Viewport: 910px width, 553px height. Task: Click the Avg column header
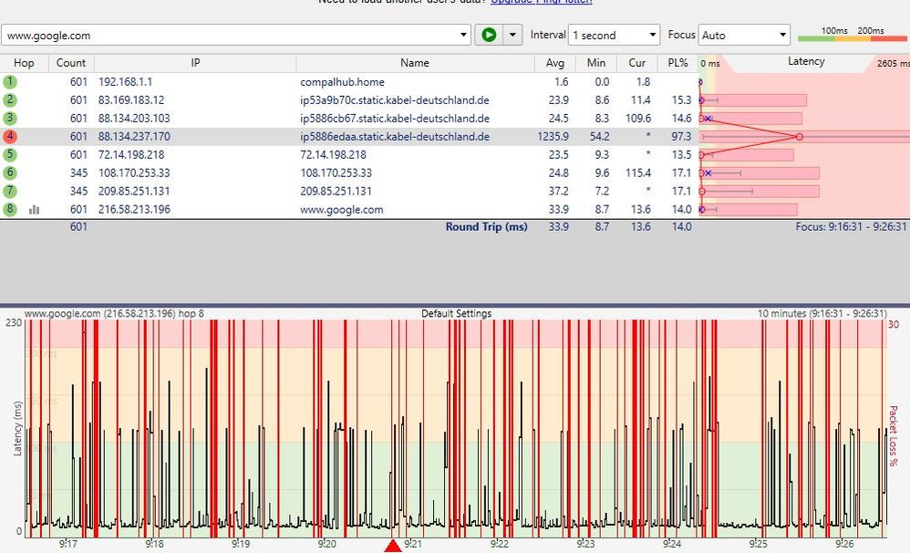pos(555,63)
